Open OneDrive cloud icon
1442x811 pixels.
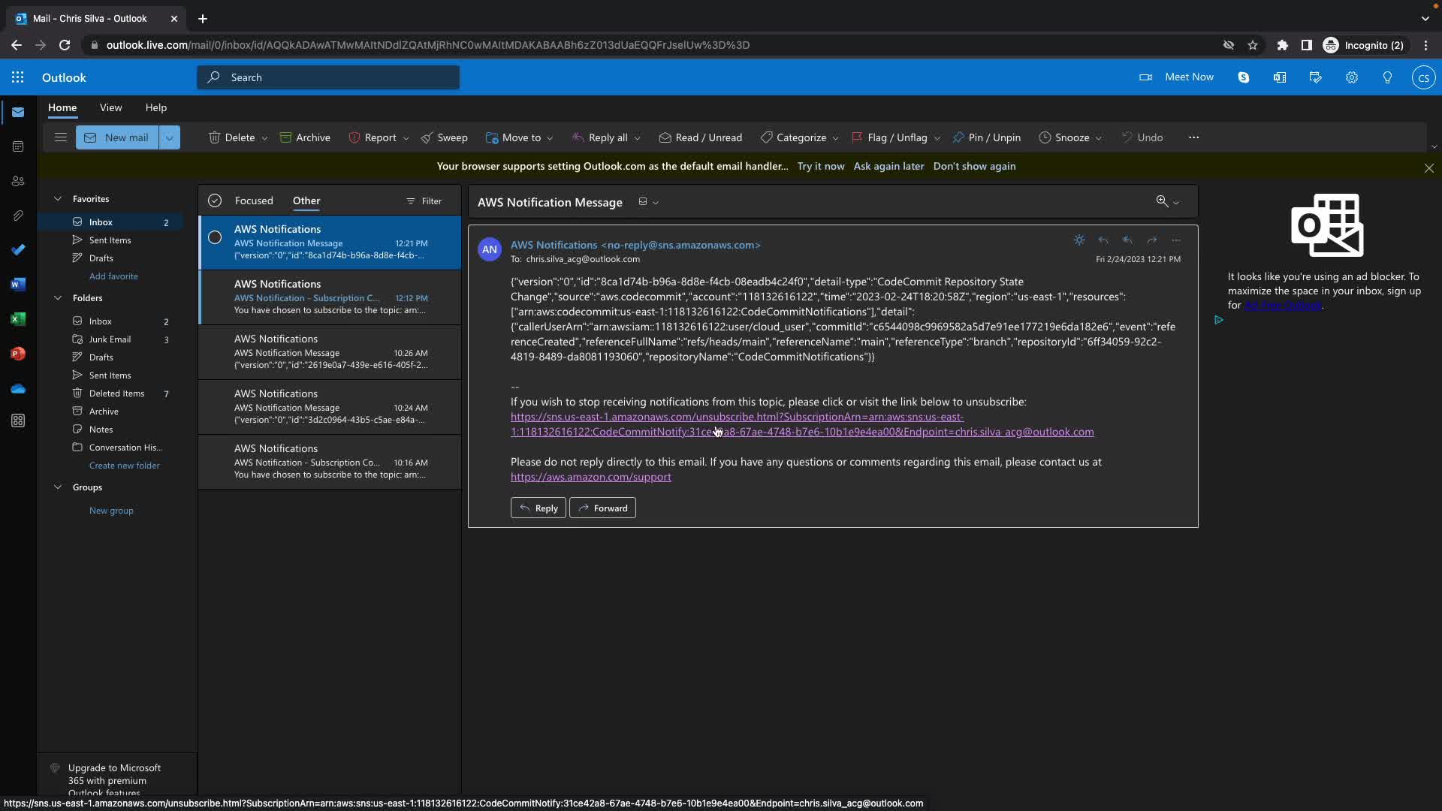18,388
